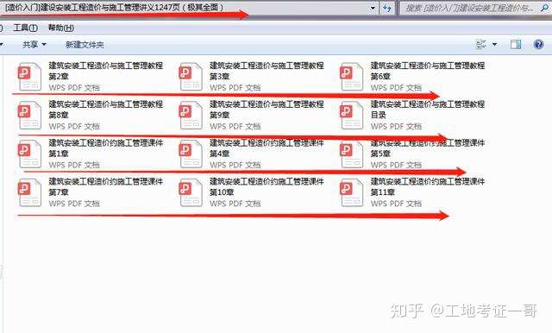
Task: Click the refresh icon beside address bar
Action: pyautogui.click(x=387, y=8)
